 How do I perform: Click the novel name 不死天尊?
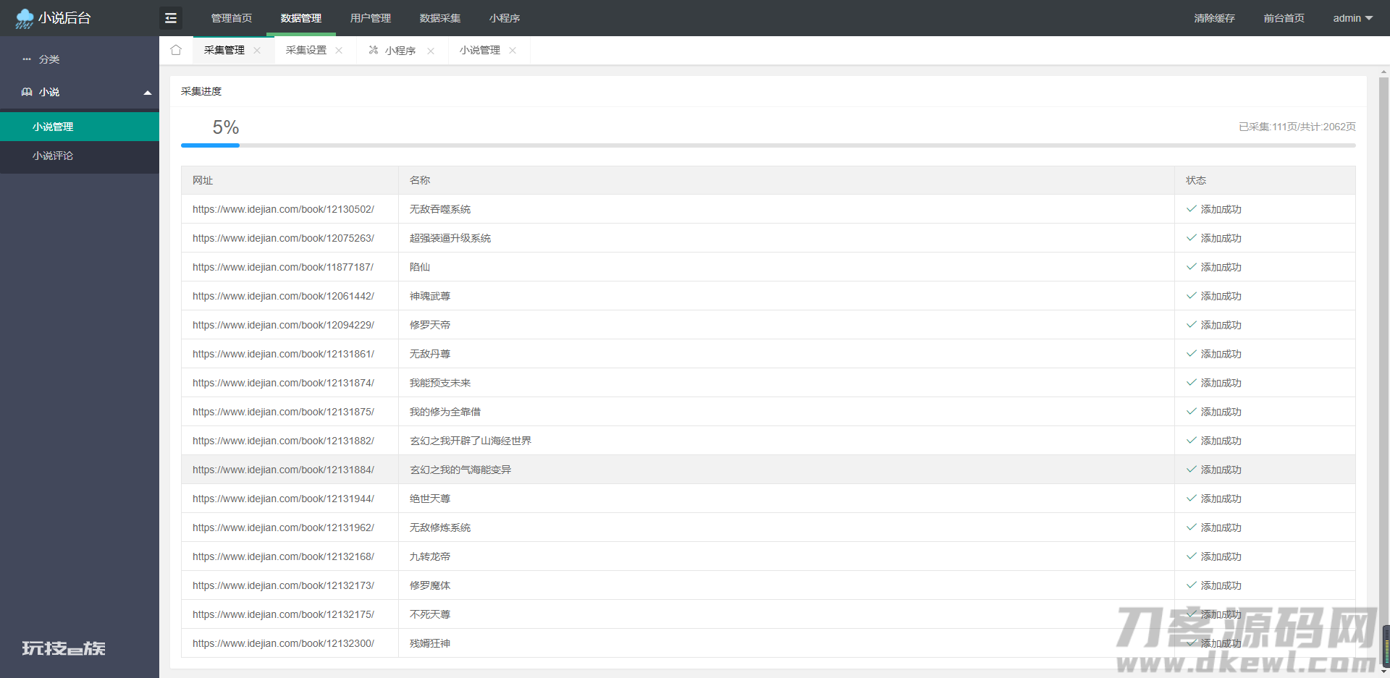pyautogui.click(x=430, y=614)
